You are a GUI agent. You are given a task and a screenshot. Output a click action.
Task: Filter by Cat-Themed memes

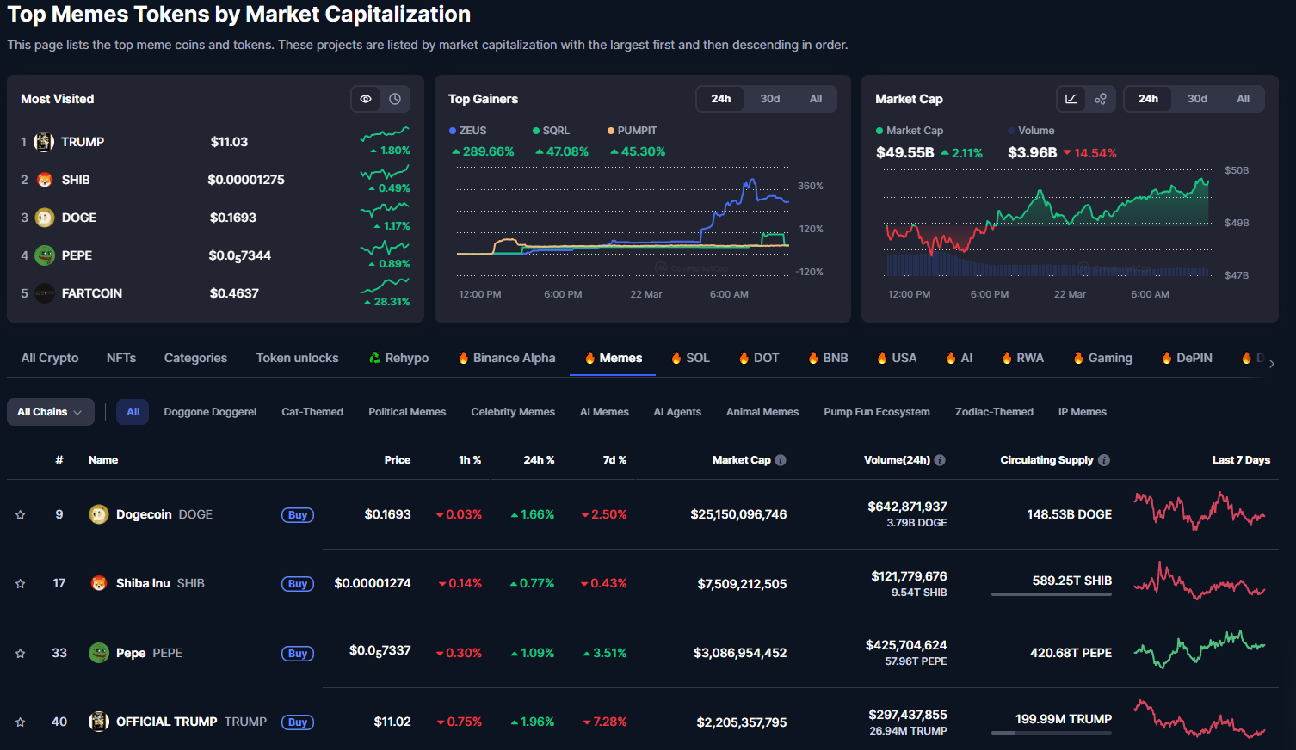[x=312, y=412]
